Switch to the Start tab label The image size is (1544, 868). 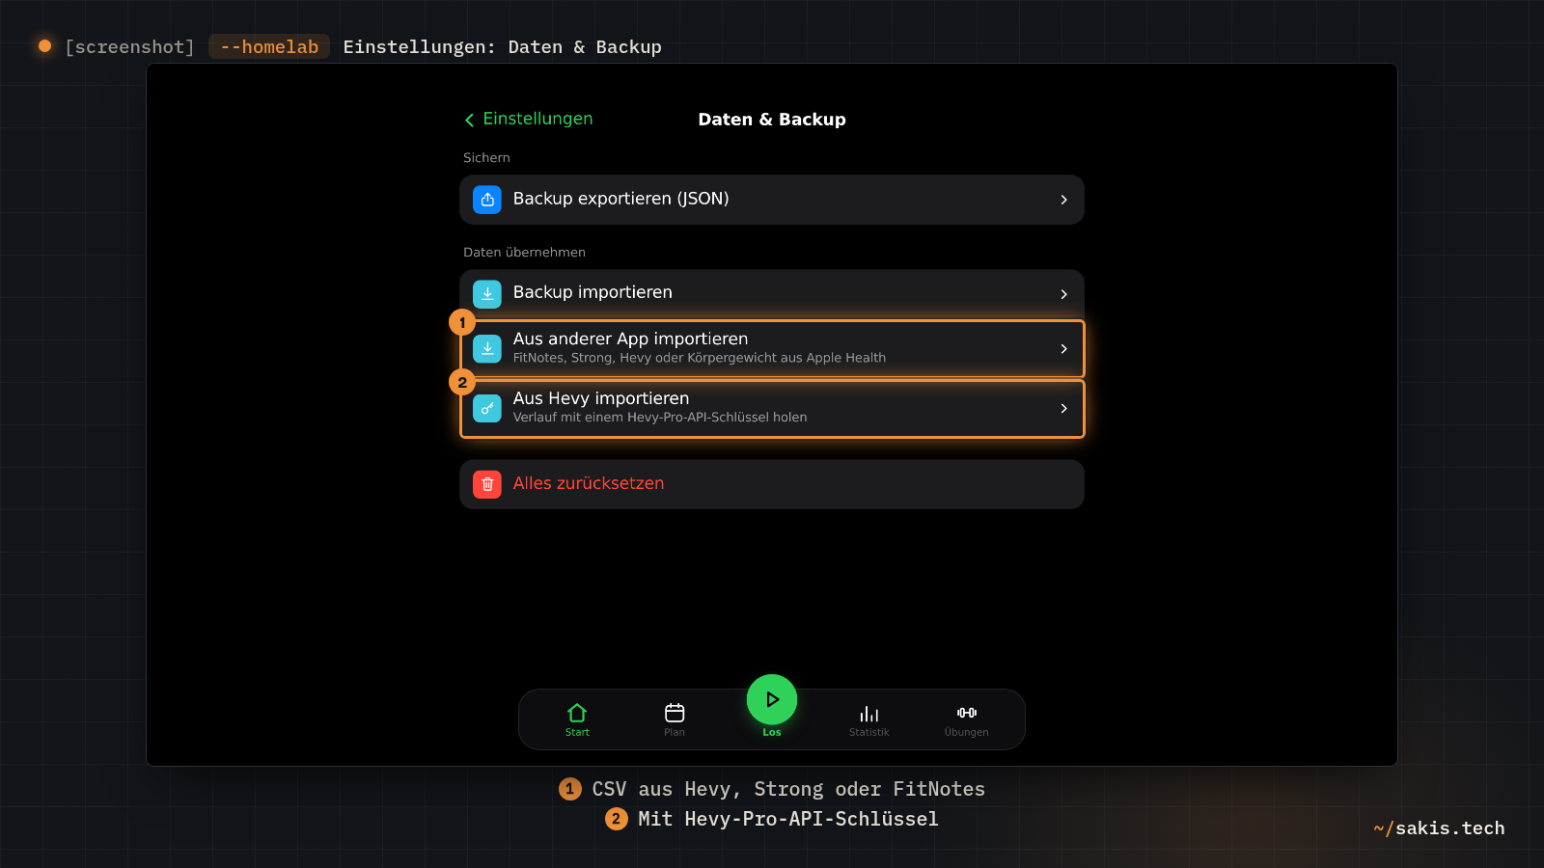[577, 732]
